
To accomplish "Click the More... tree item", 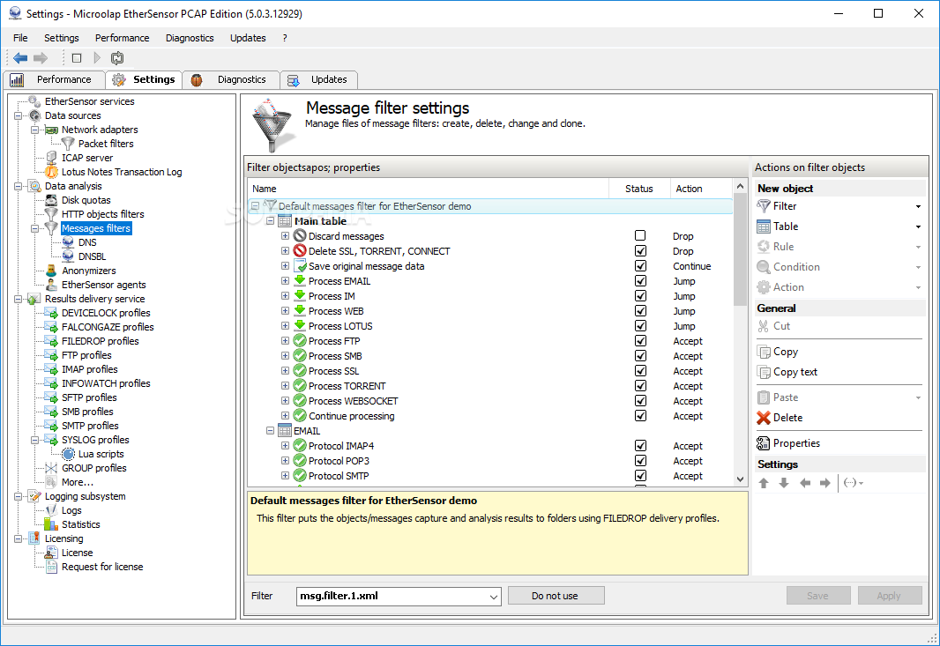I will tap(78, 482).
